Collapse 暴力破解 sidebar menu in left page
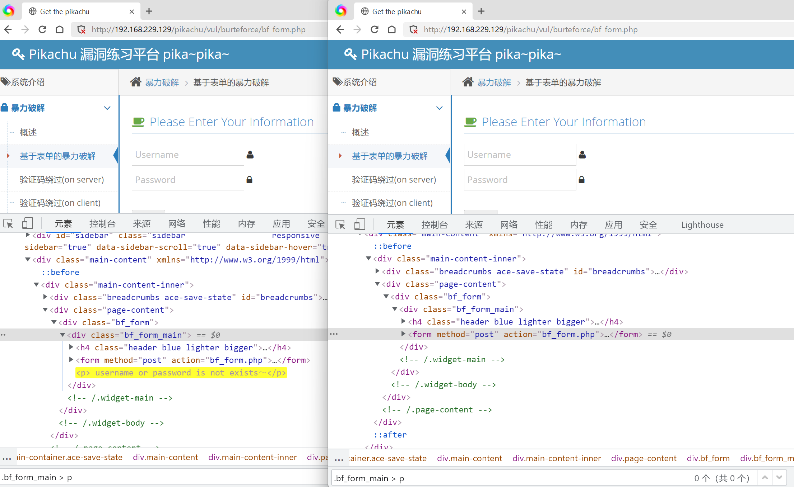 coord(107,108)
